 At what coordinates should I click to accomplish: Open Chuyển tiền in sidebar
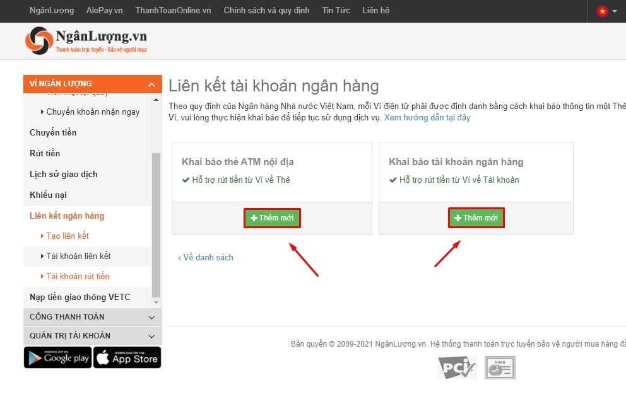(x=53, y=132)
